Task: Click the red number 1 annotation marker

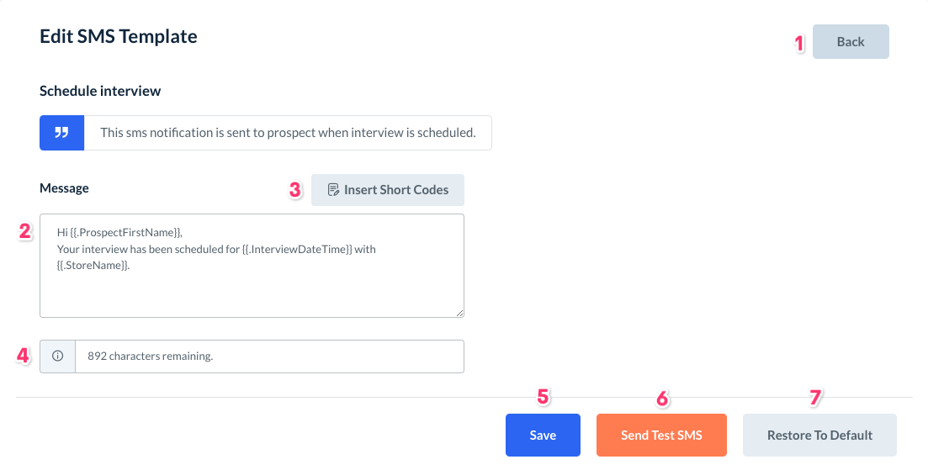Action: (x=800, y=43)
